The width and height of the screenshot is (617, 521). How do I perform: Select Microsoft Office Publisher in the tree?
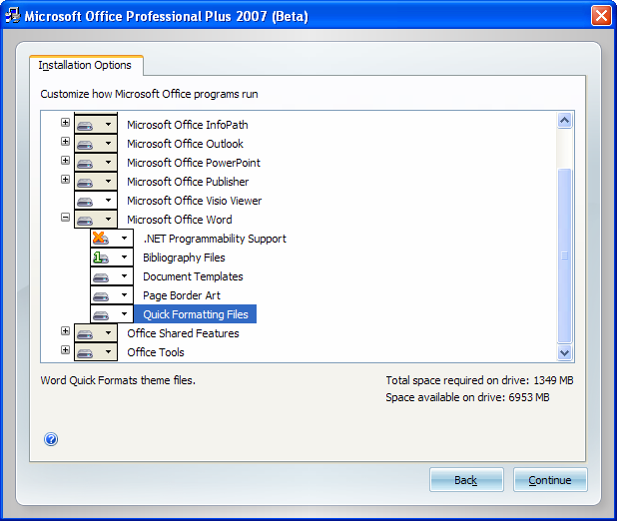(x=188, y=182)
